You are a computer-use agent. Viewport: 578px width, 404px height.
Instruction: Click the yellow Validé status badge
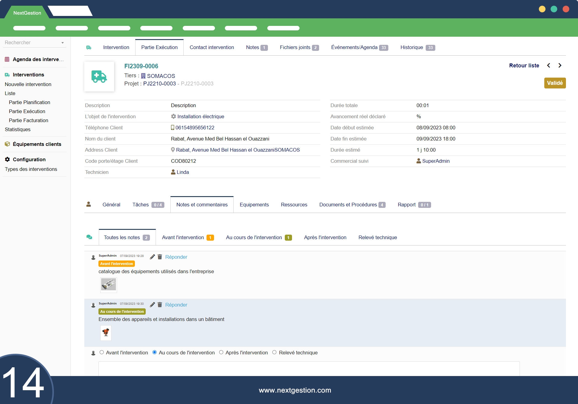(x=555, y=83)
